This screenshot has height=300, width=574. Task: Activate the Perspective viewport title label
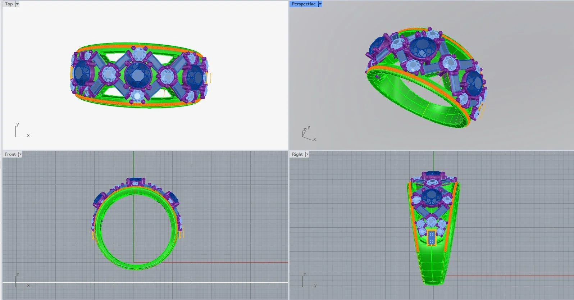click(304, 4)
